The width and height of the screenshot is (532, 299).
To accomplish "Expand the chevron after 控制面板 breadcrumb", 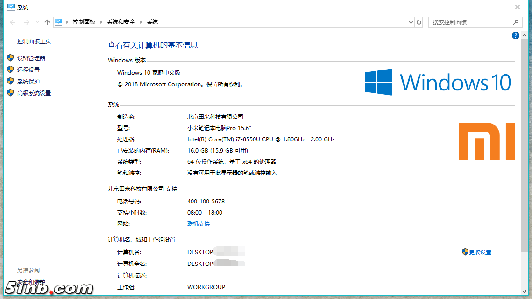I will pyautogui.click(x=101, y=22).
